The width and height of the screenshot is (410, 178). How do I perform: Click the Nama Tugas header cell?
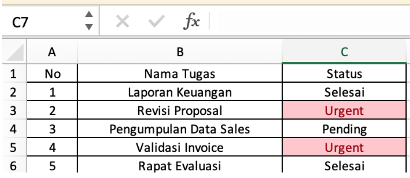(180, 75)
